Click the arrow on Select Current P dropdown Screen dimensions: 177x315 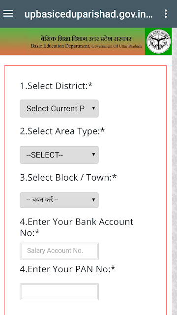[x=93, y=108]
